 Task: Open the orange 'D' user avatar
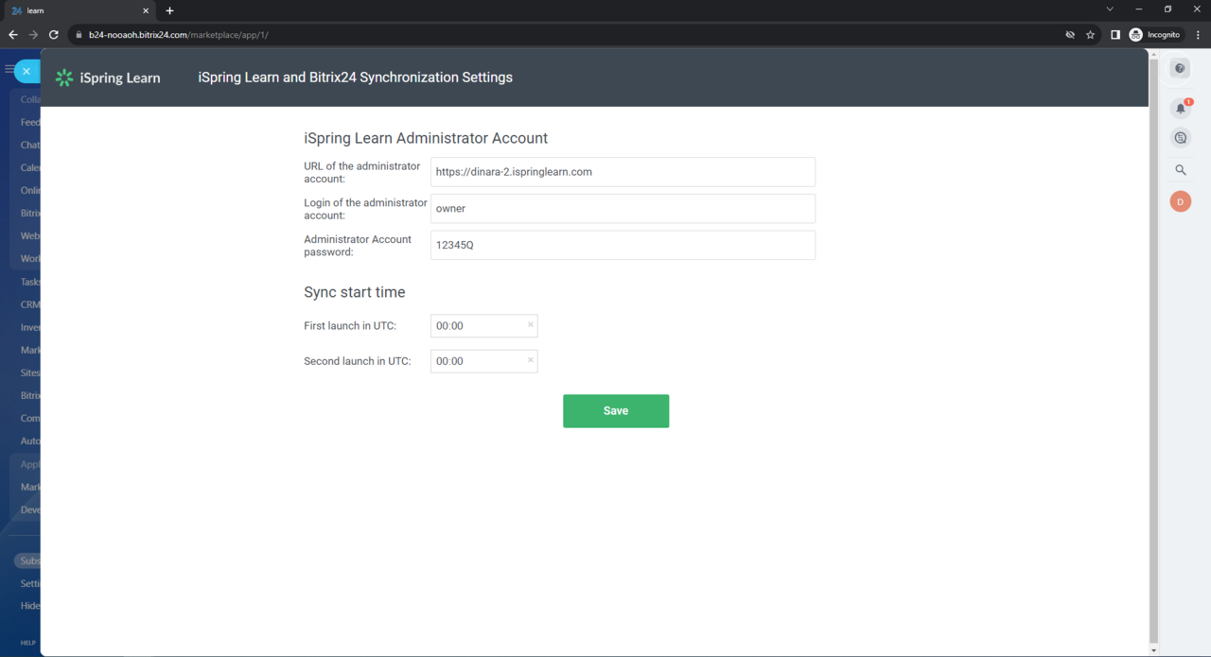1180,201
